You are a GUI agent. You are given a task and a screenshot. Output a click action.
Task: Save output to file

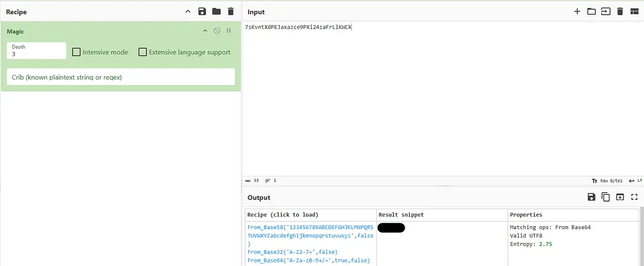[x=591, y=198]
